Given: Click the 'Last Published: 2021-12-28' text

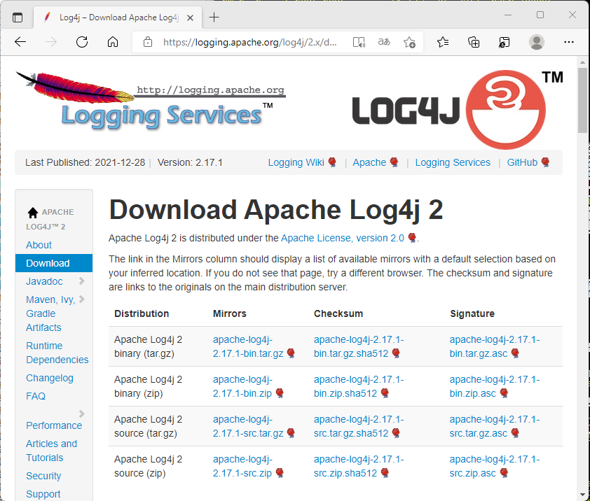Looking at the screenshot, I should coord(85,162).
